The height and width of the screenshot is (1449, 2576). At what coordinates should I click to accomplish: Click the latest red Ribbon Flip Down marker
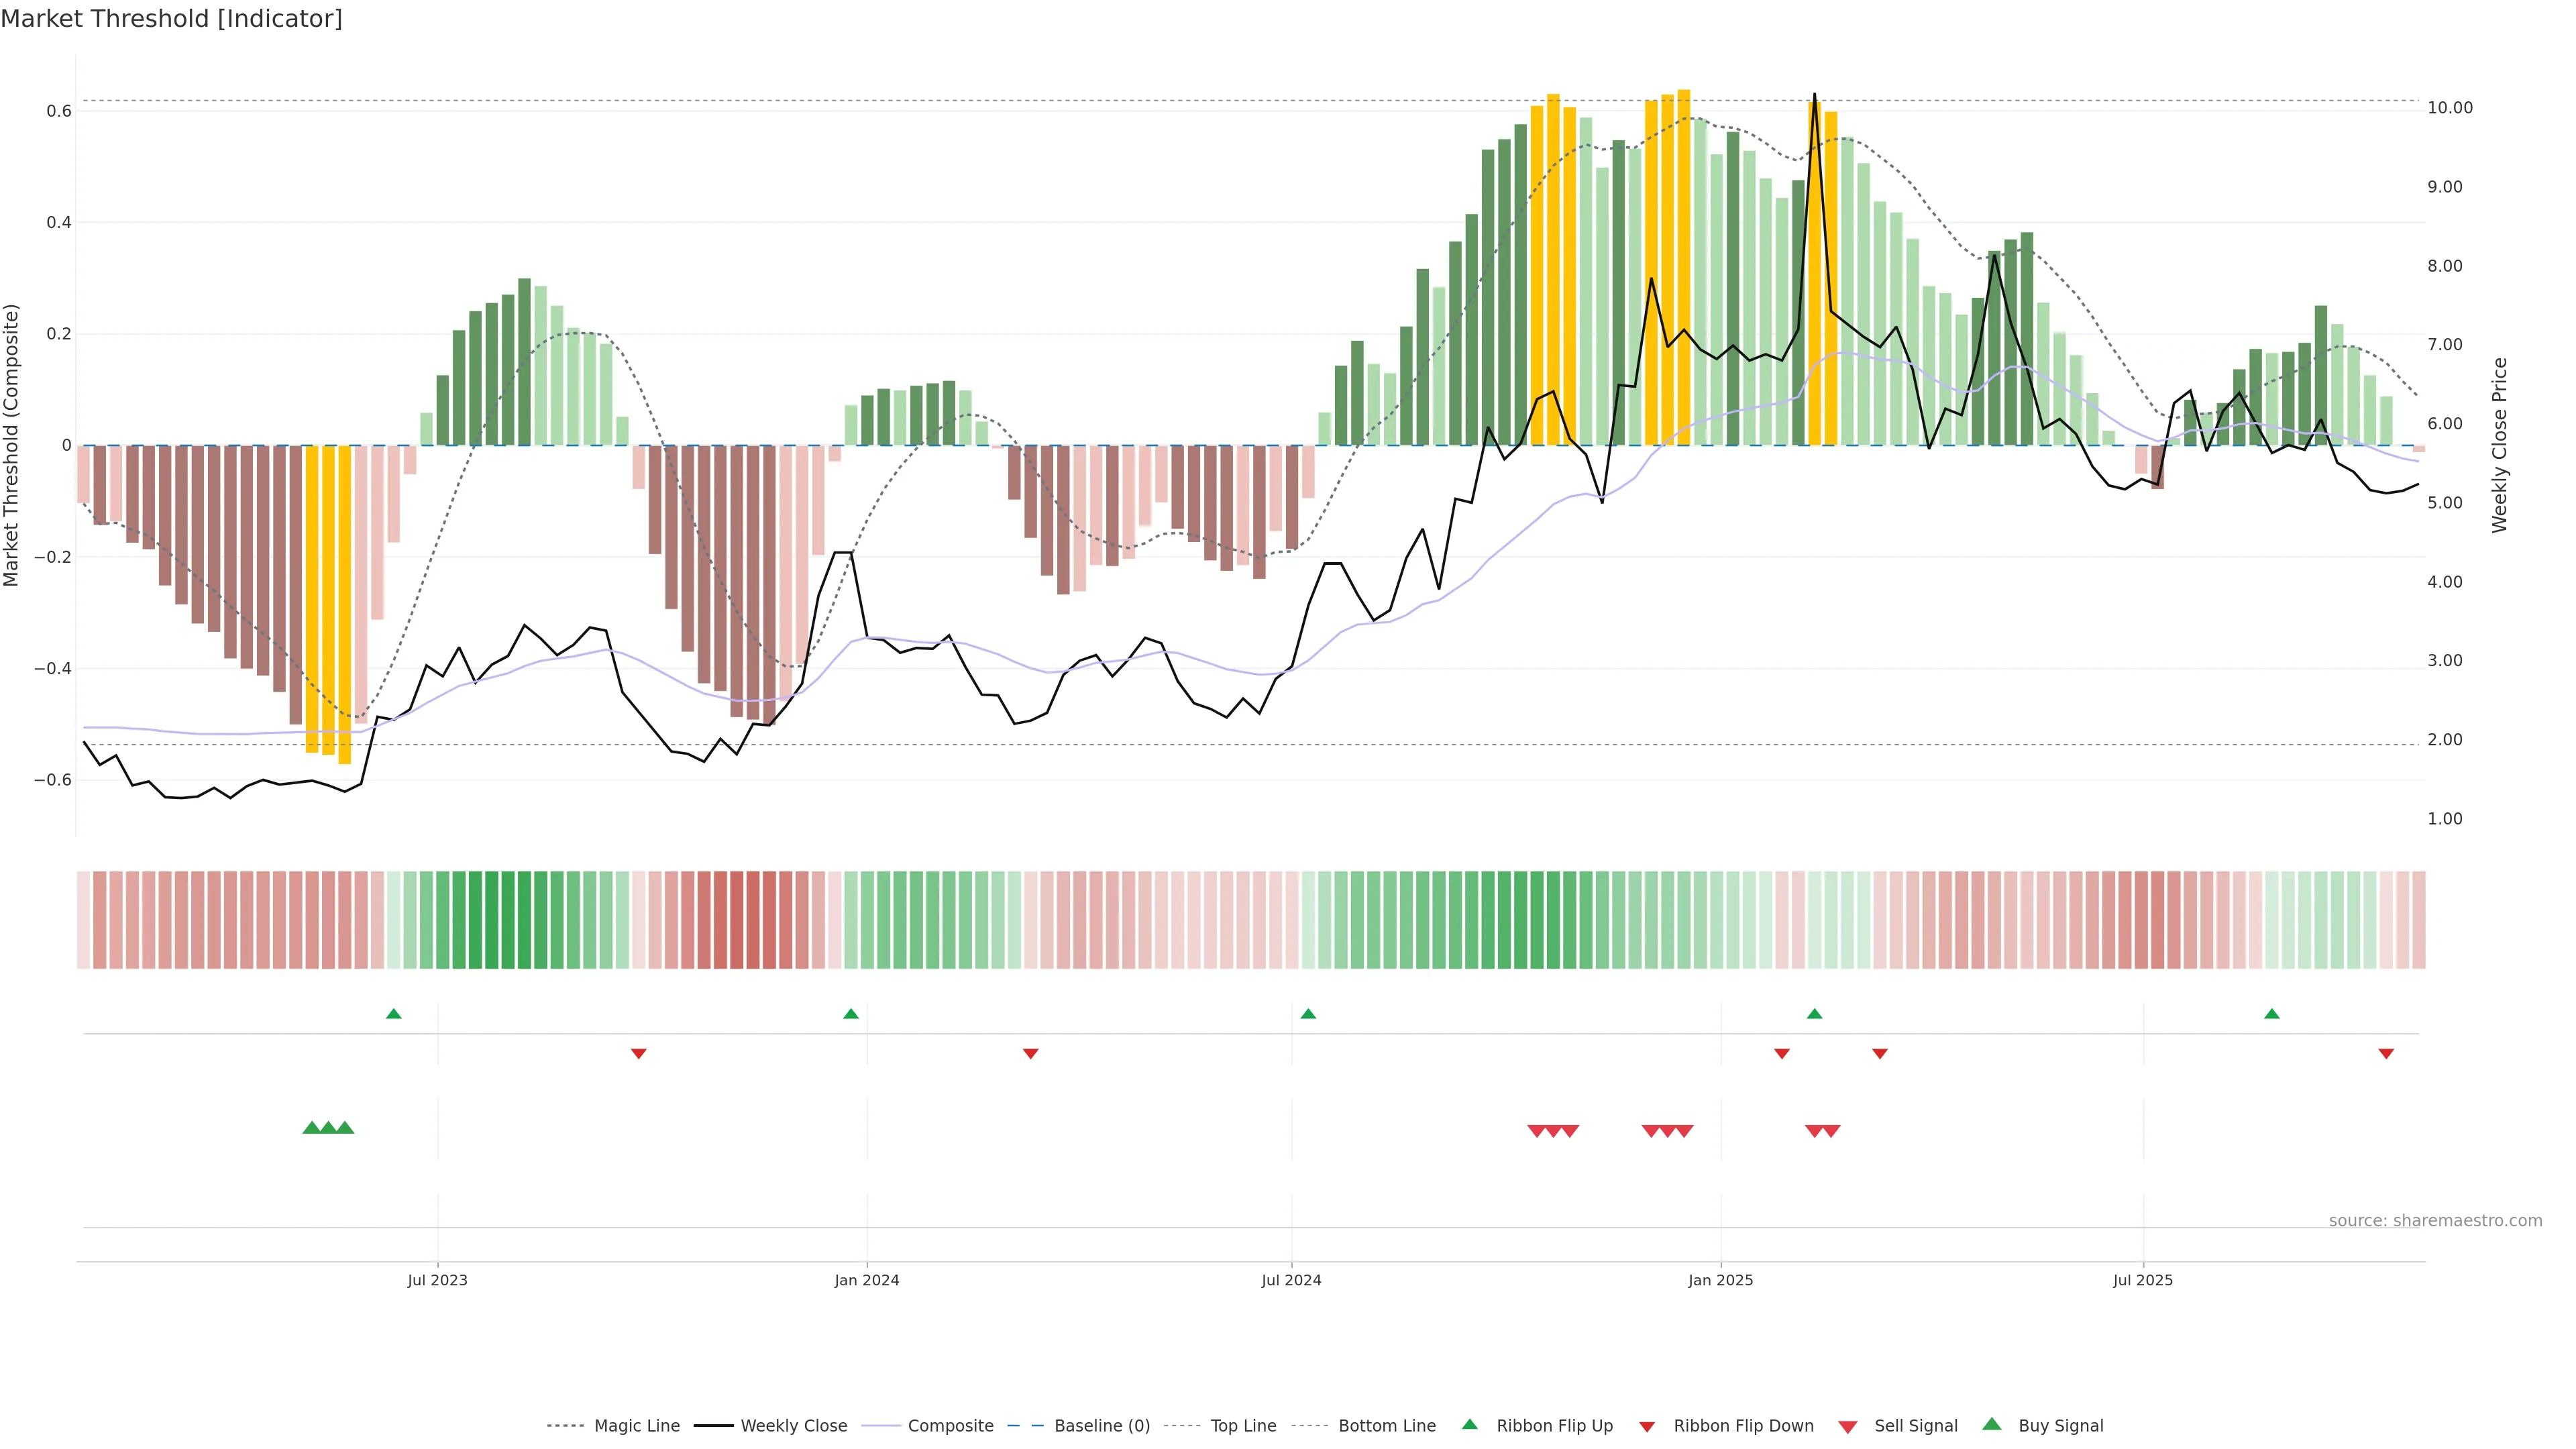2386,1053
